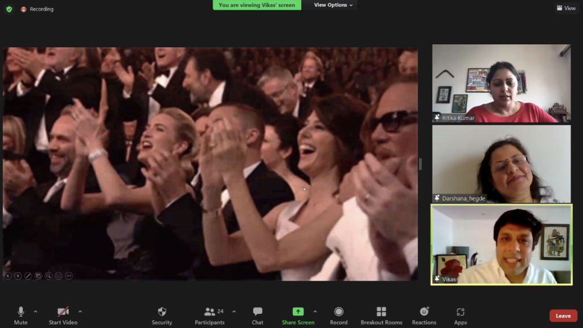Click the encryption shield icon
Screen dimensions: 583x328
[9, 9]
